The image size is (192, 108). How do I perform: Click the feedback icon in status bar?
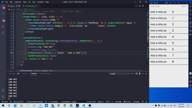(x=142, y=102)
